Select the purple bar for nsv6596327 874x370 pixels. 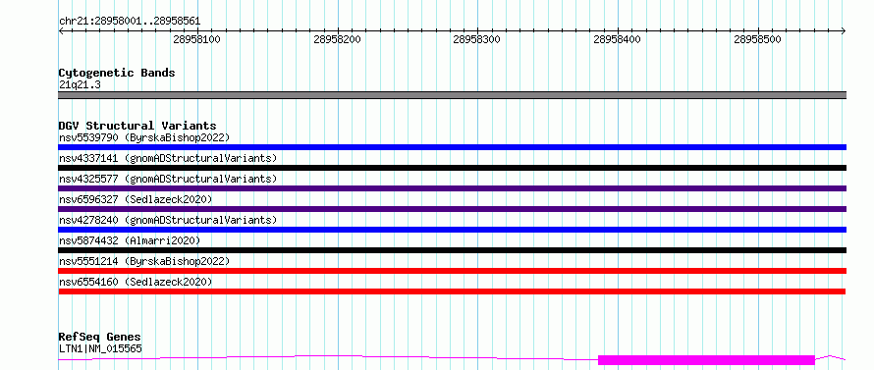[452, 209]
